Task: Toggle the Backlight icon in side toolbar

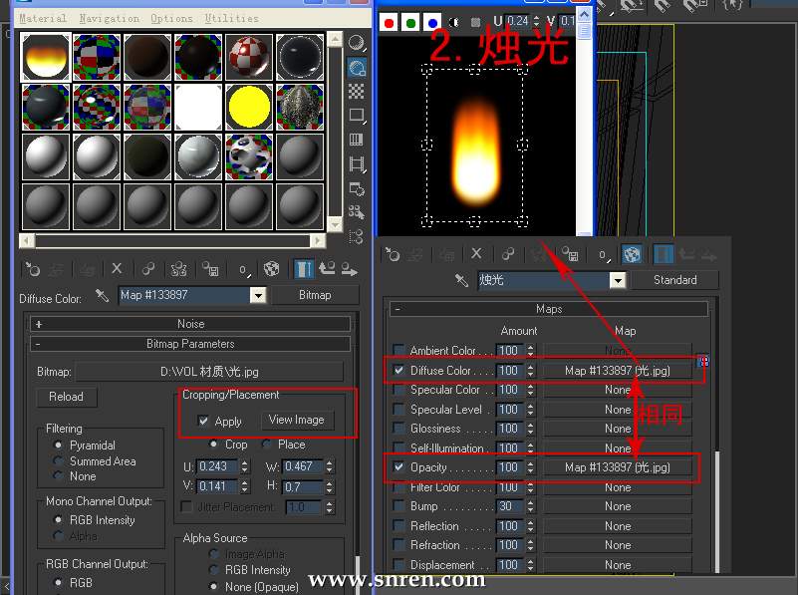Action: coord(357,68)
